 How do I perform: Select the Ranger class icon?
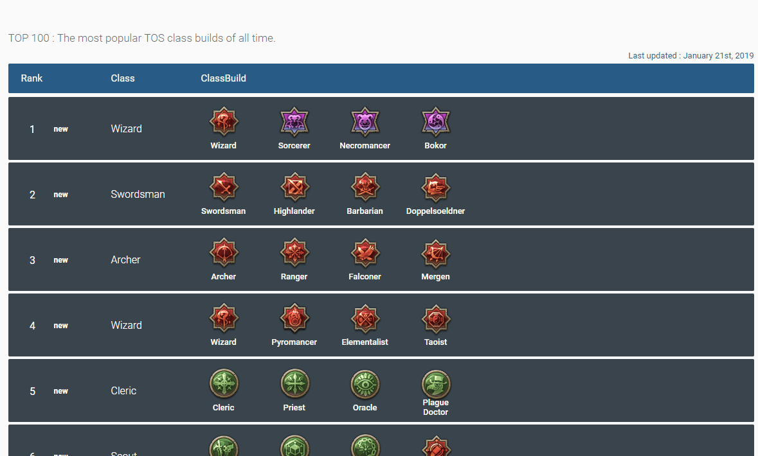tap(294, 252)
